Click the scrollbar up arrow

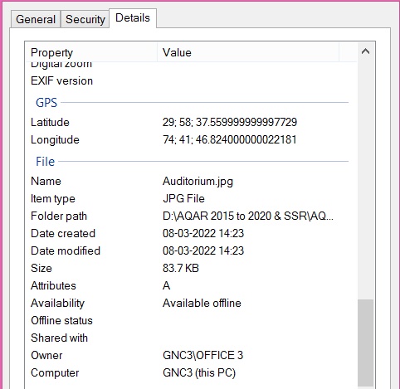[365, 51]
